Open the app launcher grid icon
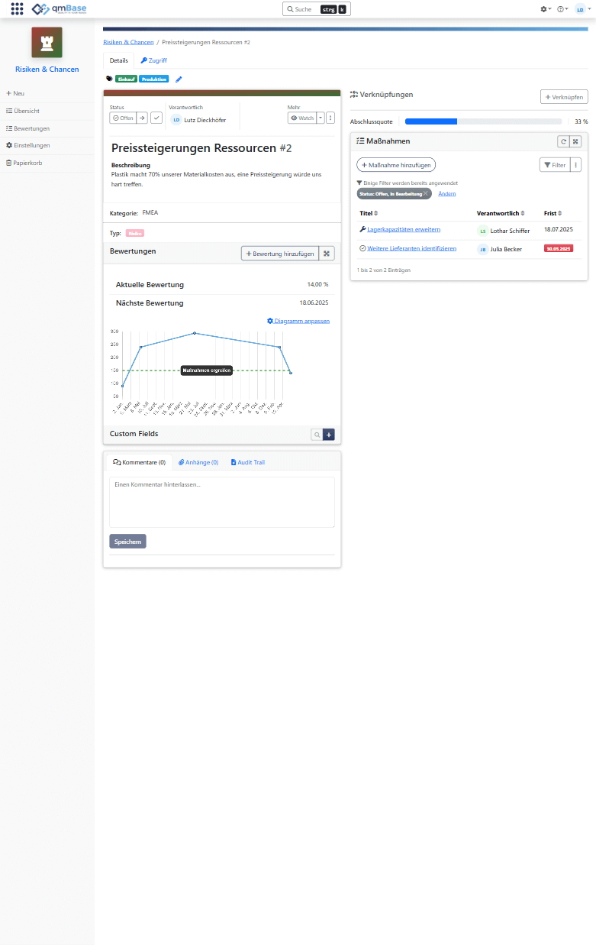 (x=17, y=9)
